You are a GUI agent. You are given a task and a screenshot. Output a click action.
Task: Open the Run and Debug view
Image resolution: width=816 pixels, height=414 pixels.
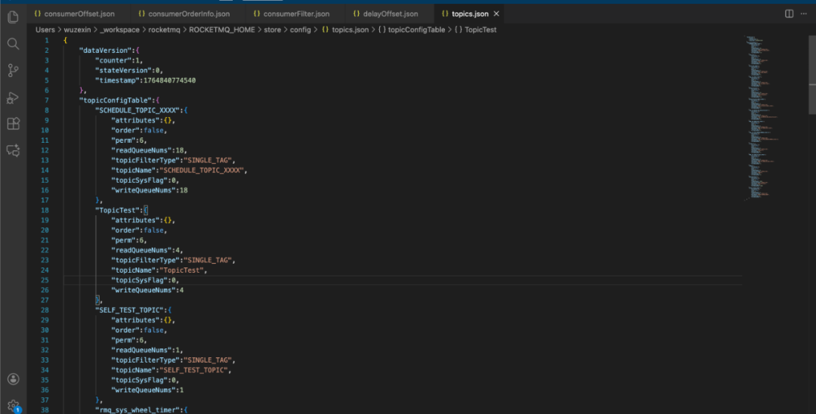coord(13,97)
